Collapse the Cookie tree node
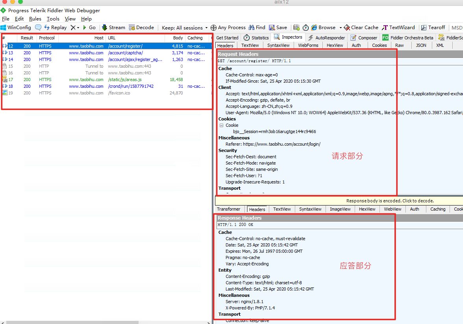The height and width of the screenshot is (324, 463). [221, 125]
